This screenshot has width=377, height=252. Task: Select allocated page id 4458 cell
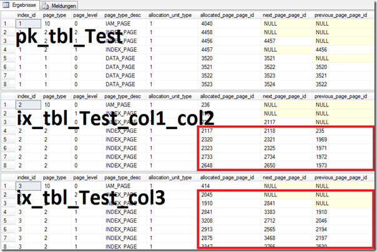click(x=229, y=32)
